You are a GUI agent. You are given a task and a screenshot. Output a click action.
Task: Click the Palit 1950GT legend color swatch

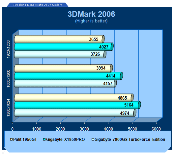11,139
